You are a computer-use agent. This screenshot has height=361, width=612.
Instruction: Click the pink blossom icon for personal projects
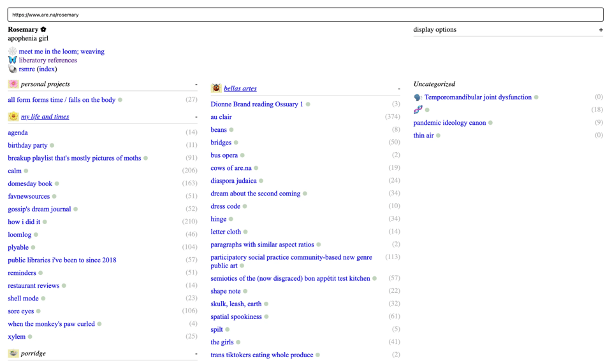[13, 84]
